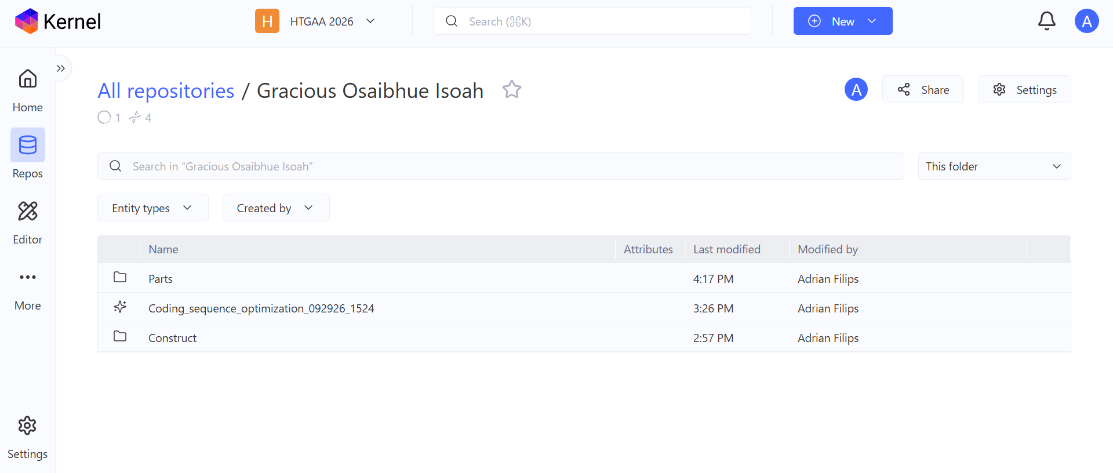Open repository Settings button
The height and width of the screenshot is (473, 1113).
click(1024, 90)
